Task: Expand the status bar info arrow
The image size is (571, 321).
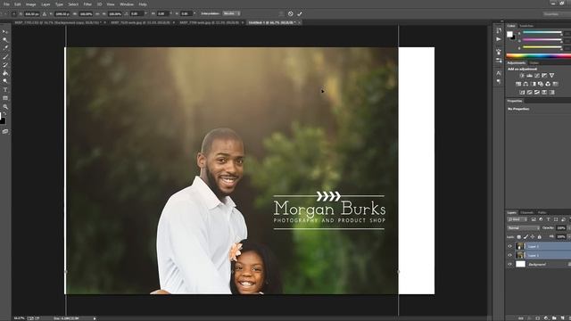Action: pyautogui.click(x=95, y=318)
